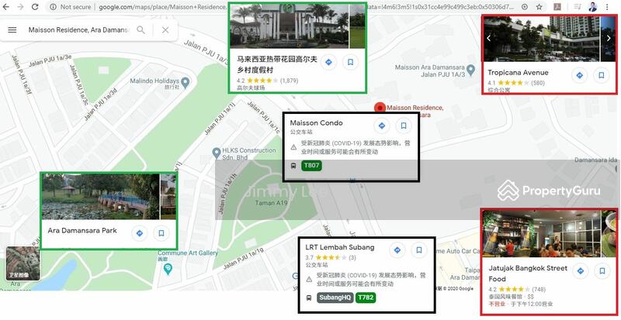This screenshot has height=320, width=621.
Task: Get directions to Jatujak Bangkok Street Food
Action: point(581,271)
